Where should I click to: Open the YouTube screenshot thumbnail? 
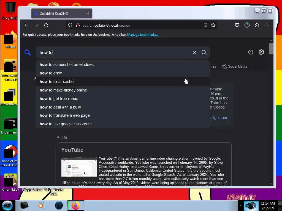pyautogui.click(x=79, y=167)
